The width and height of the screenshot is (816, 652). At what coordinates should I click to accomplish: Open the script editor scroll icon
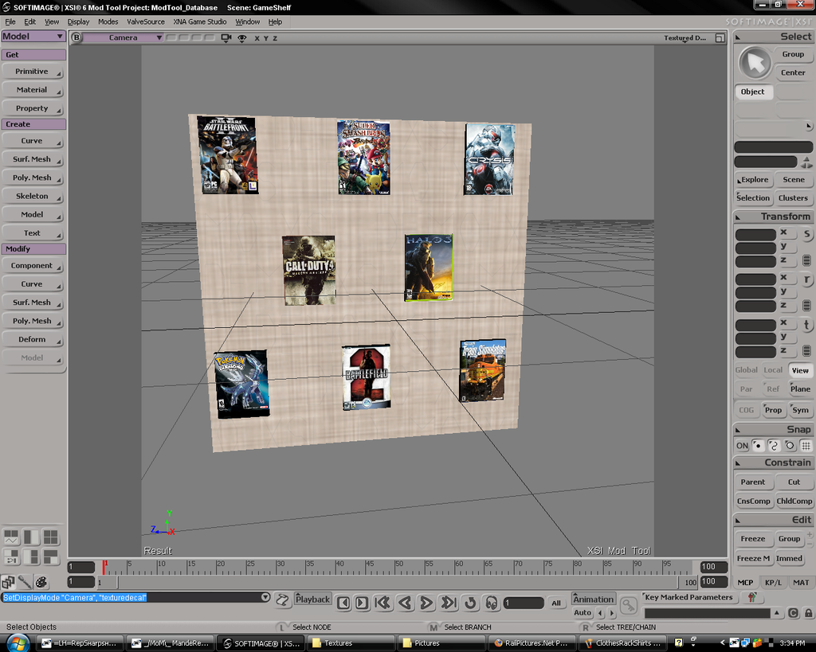click(282, 600)
